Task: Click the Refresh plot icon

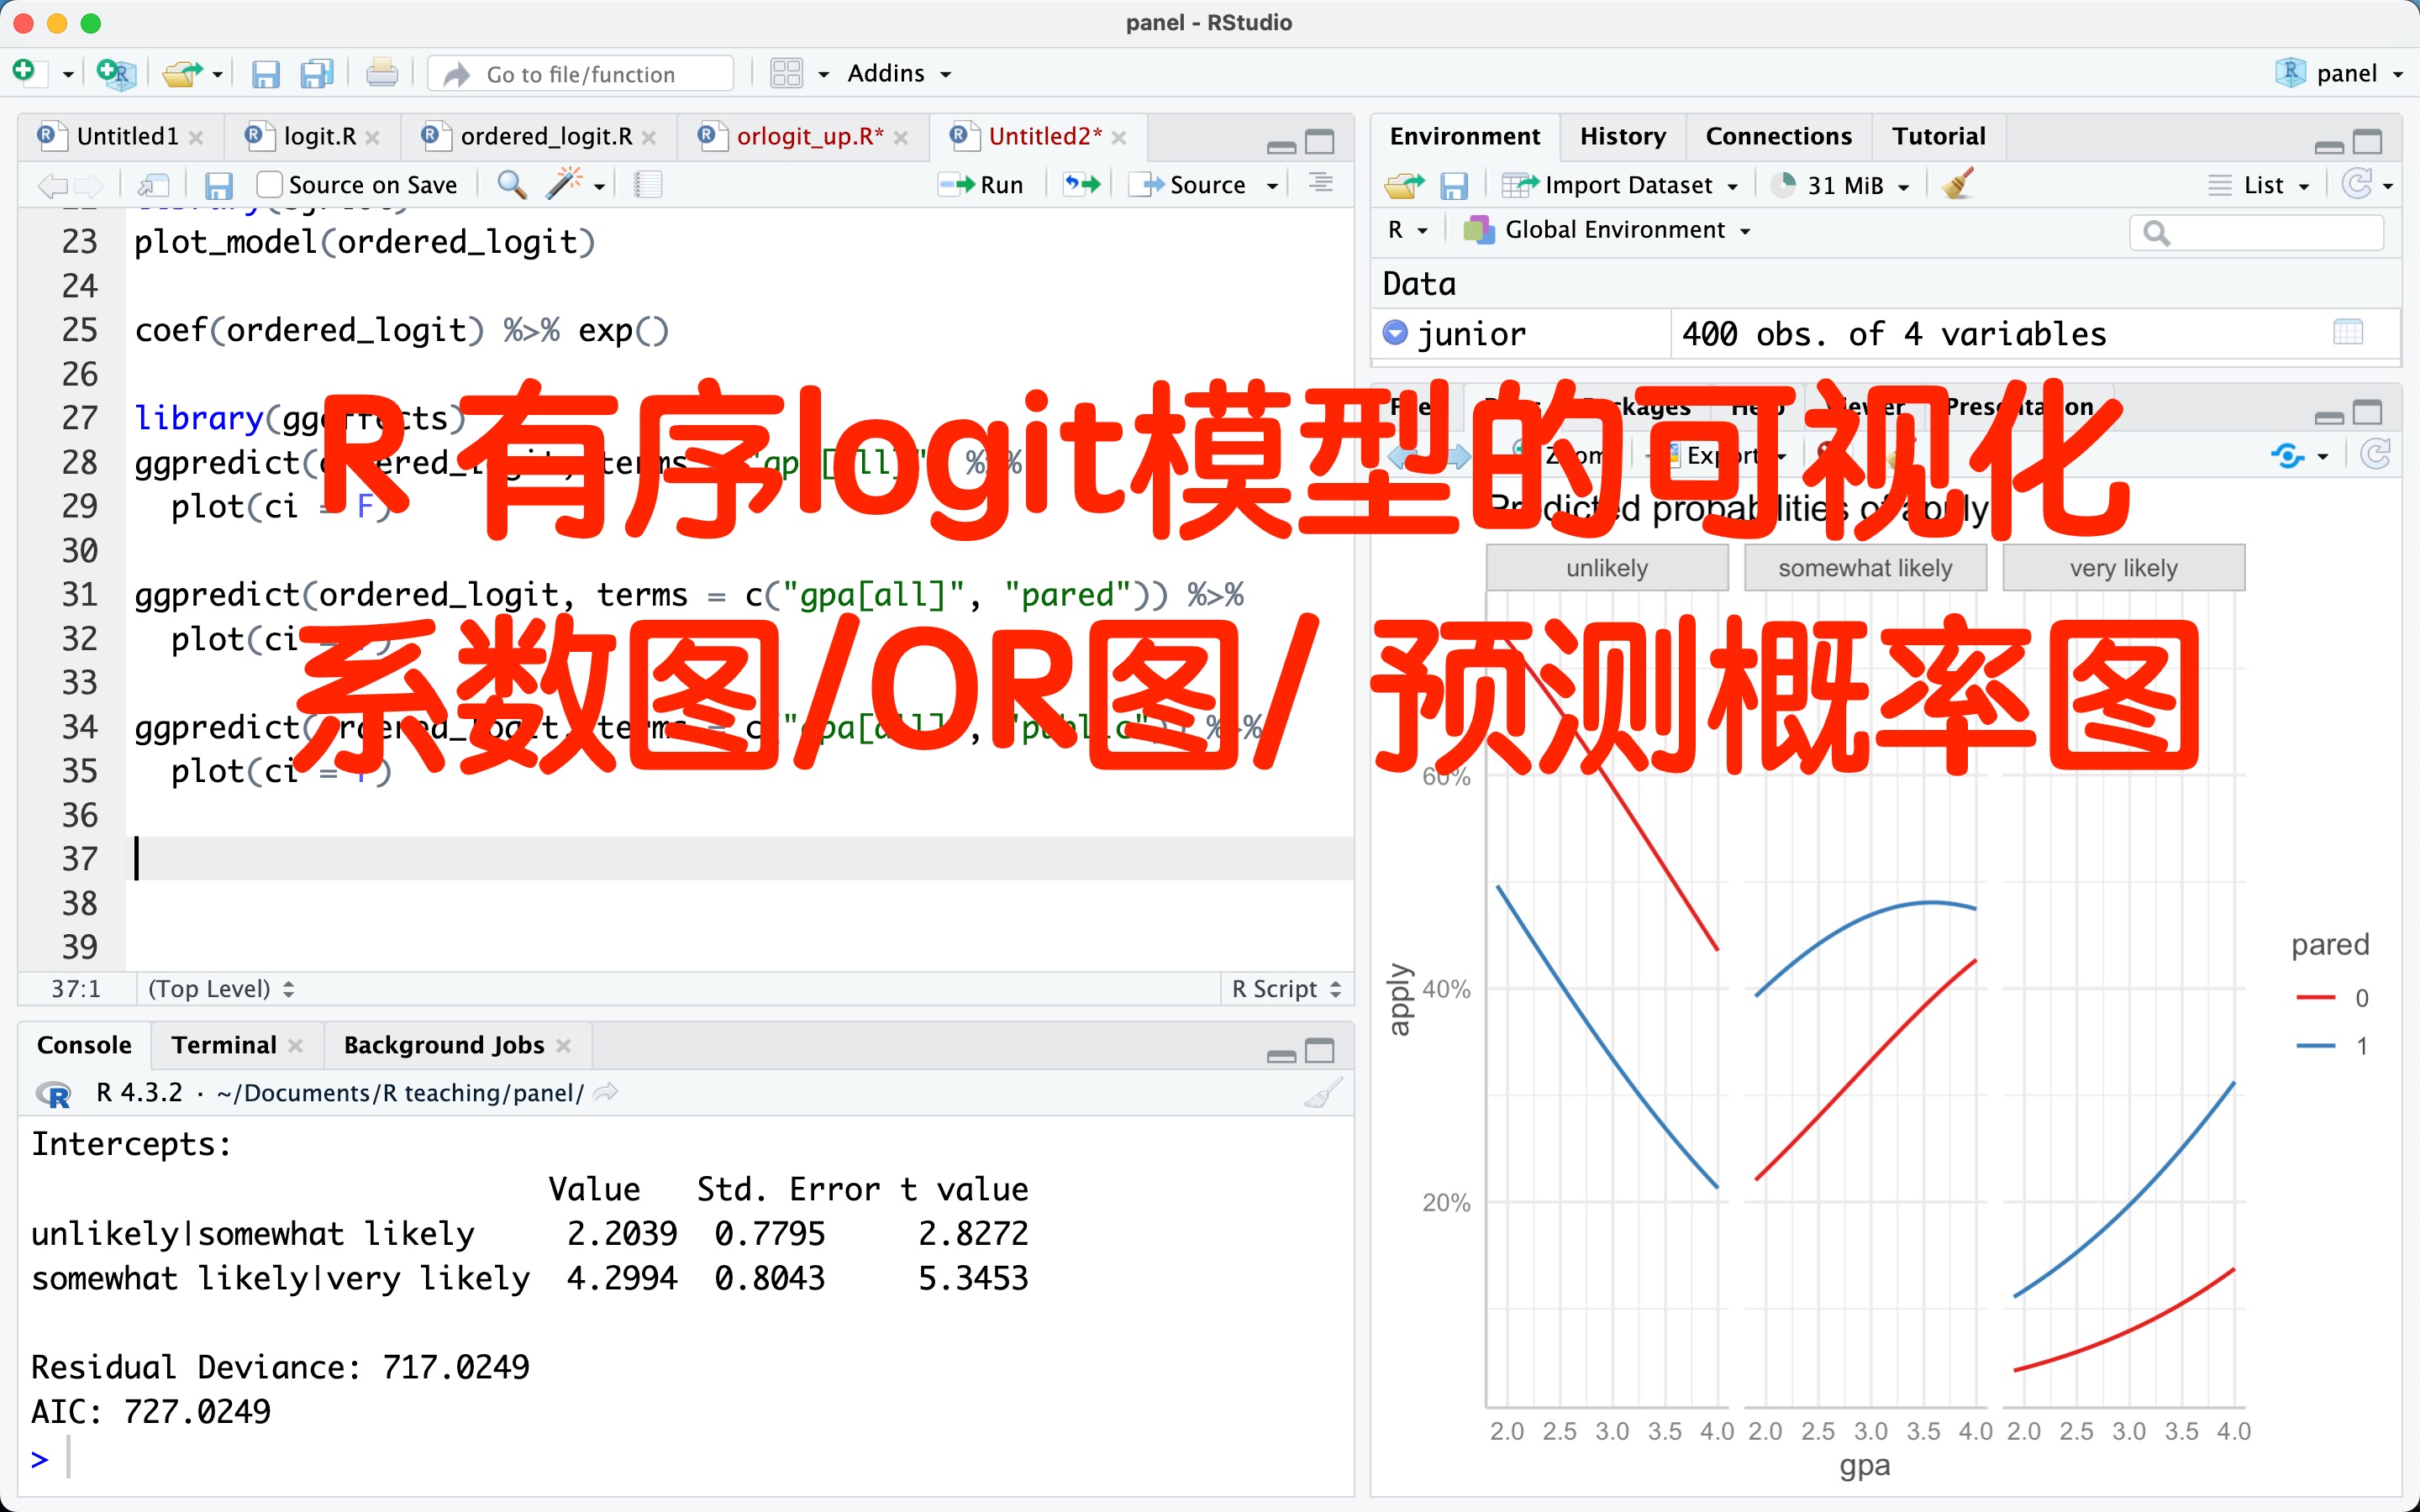Action: [2375, 455]
